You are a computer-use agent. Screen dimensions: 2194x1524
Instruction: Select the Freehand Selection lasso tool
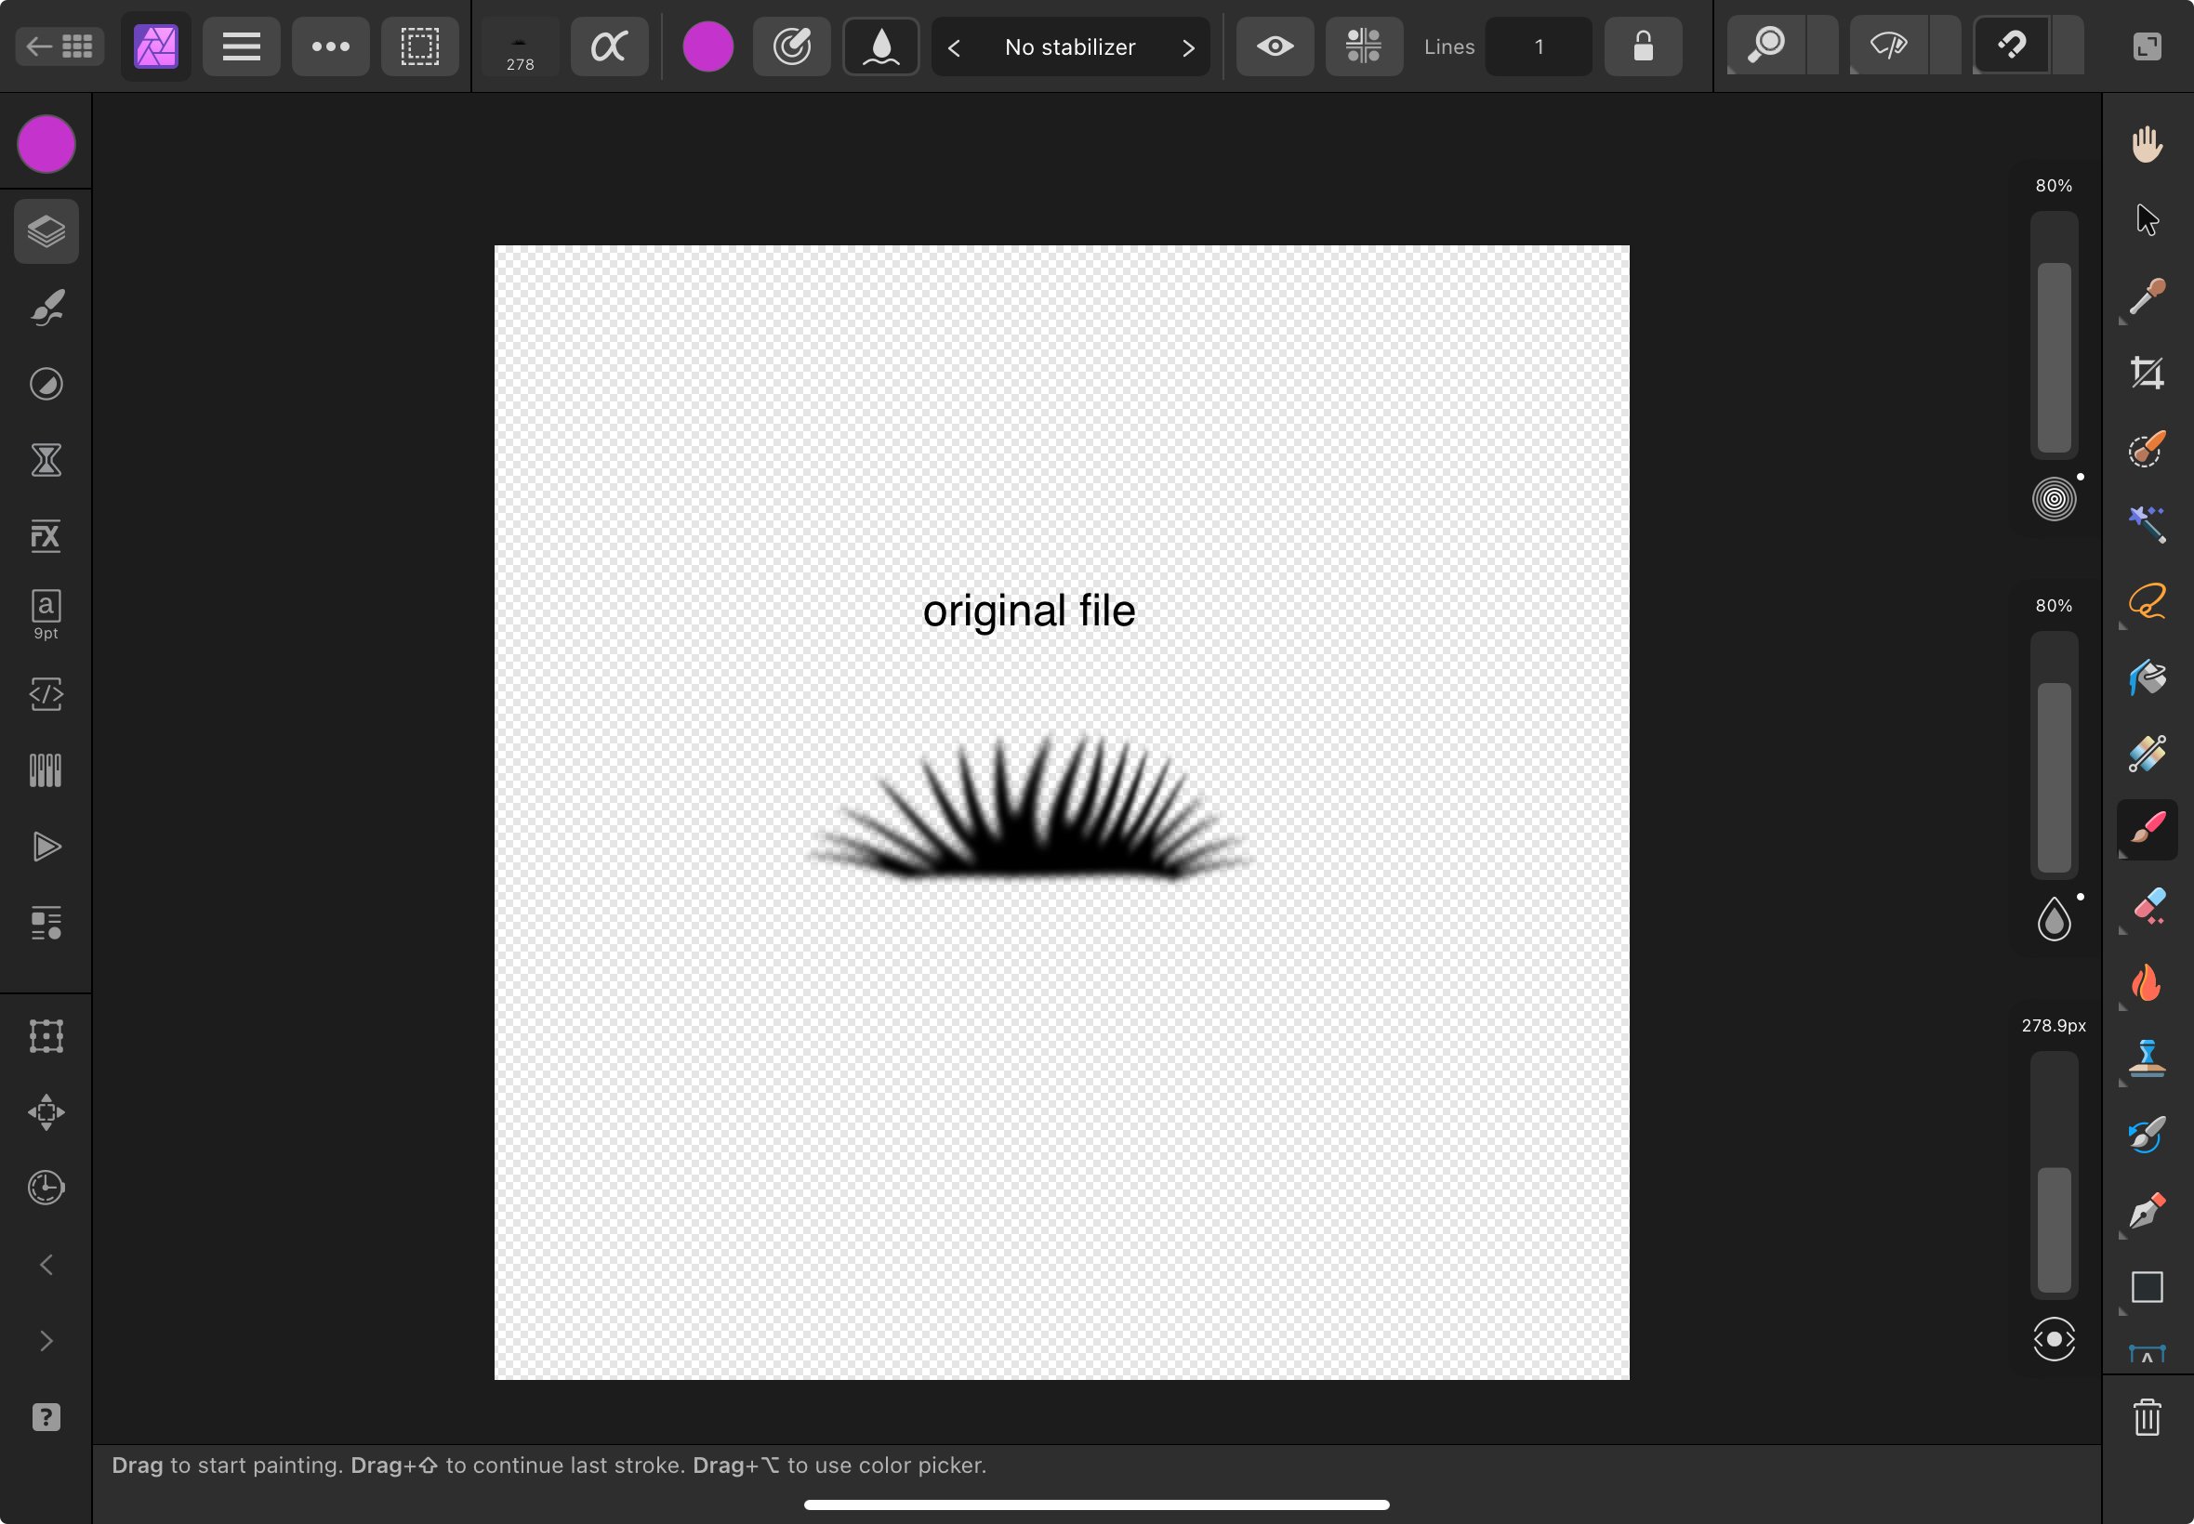pos(2148,601)
